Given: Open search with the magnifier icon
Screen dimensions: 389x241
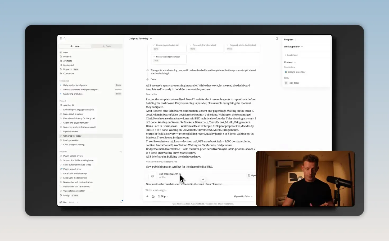Looking at the screenshot, I should pos(65,38).
